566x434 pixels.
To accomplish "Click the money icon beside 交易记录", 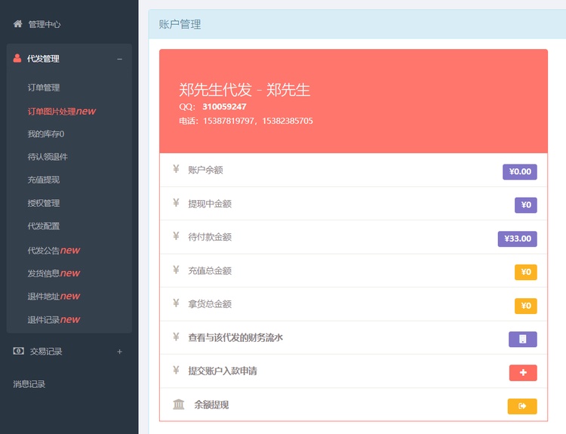I will point(18,351).
